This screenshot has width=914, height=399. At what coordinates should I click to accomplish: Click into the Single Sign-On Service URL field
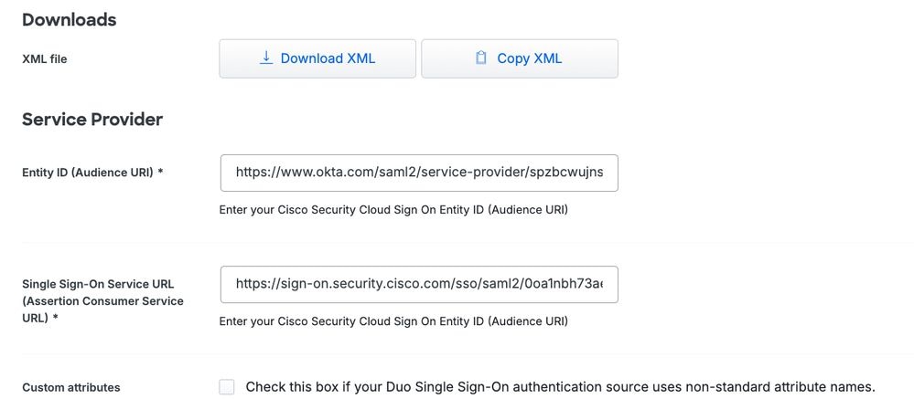[419, 284]
